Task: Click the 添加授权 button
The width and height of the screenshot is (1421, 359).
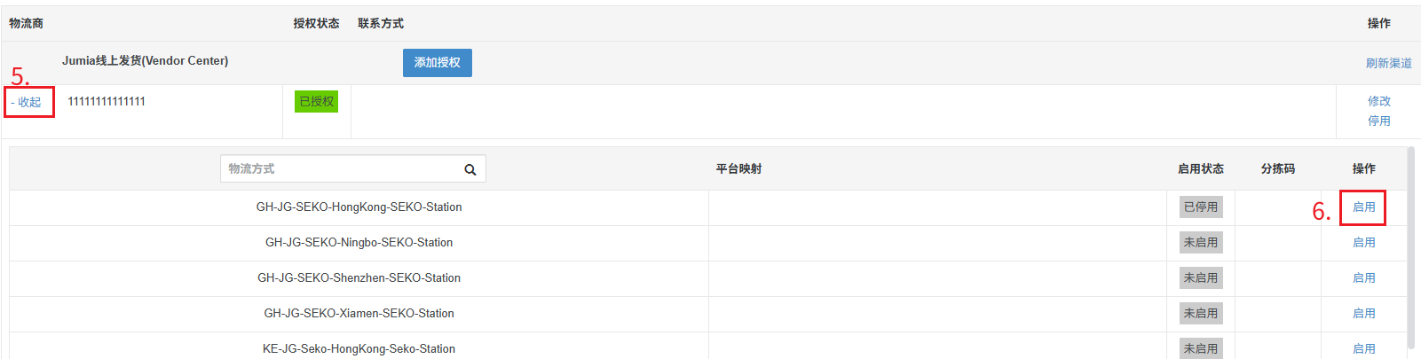Action: click(x=438, y=63)
